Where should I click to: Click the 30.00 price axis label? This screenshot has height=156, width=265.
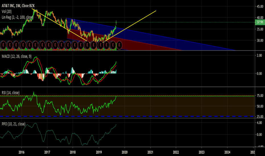pyautogui.click(x=260, y=40)
